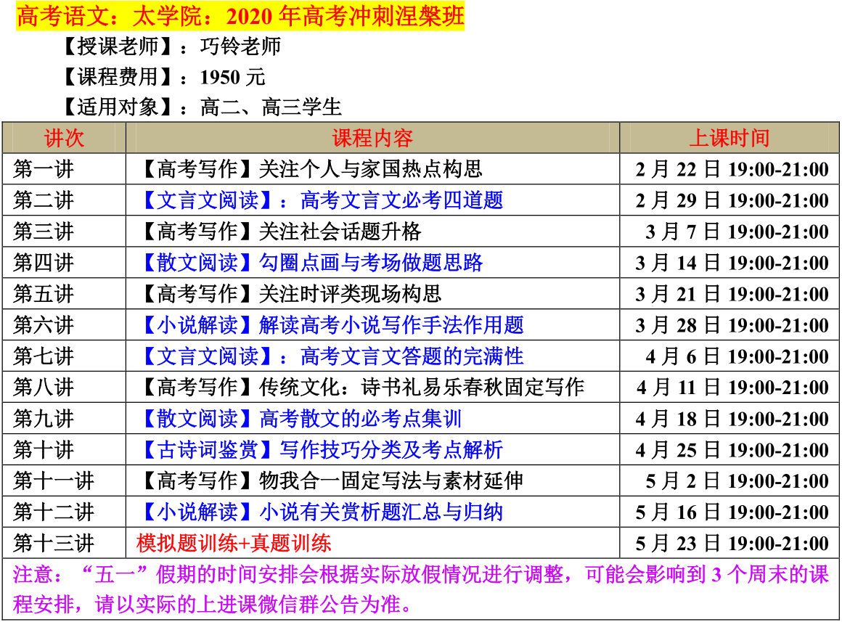Click the highlighted title 太学院 2020年高考冲刺涅槃班
842x622 pixels.
[240, 16]
